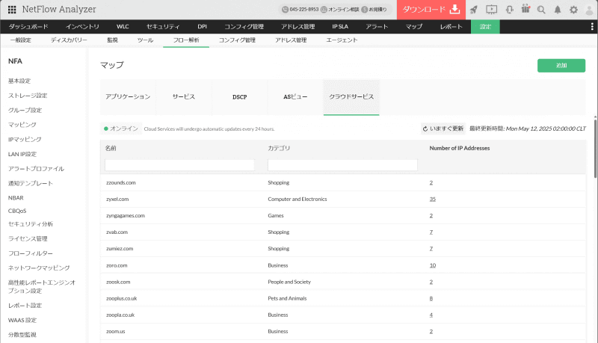Open the user profile avatar
The width and height of the screenshot is (598, 343).
pyautogui.click(x=590, y=10)
